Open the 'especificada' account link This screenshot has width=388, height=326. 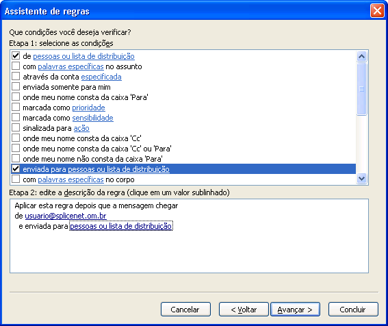(101, 77)
